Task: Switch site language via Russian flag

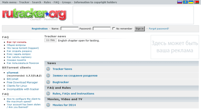Action: [x=180, y=2]
